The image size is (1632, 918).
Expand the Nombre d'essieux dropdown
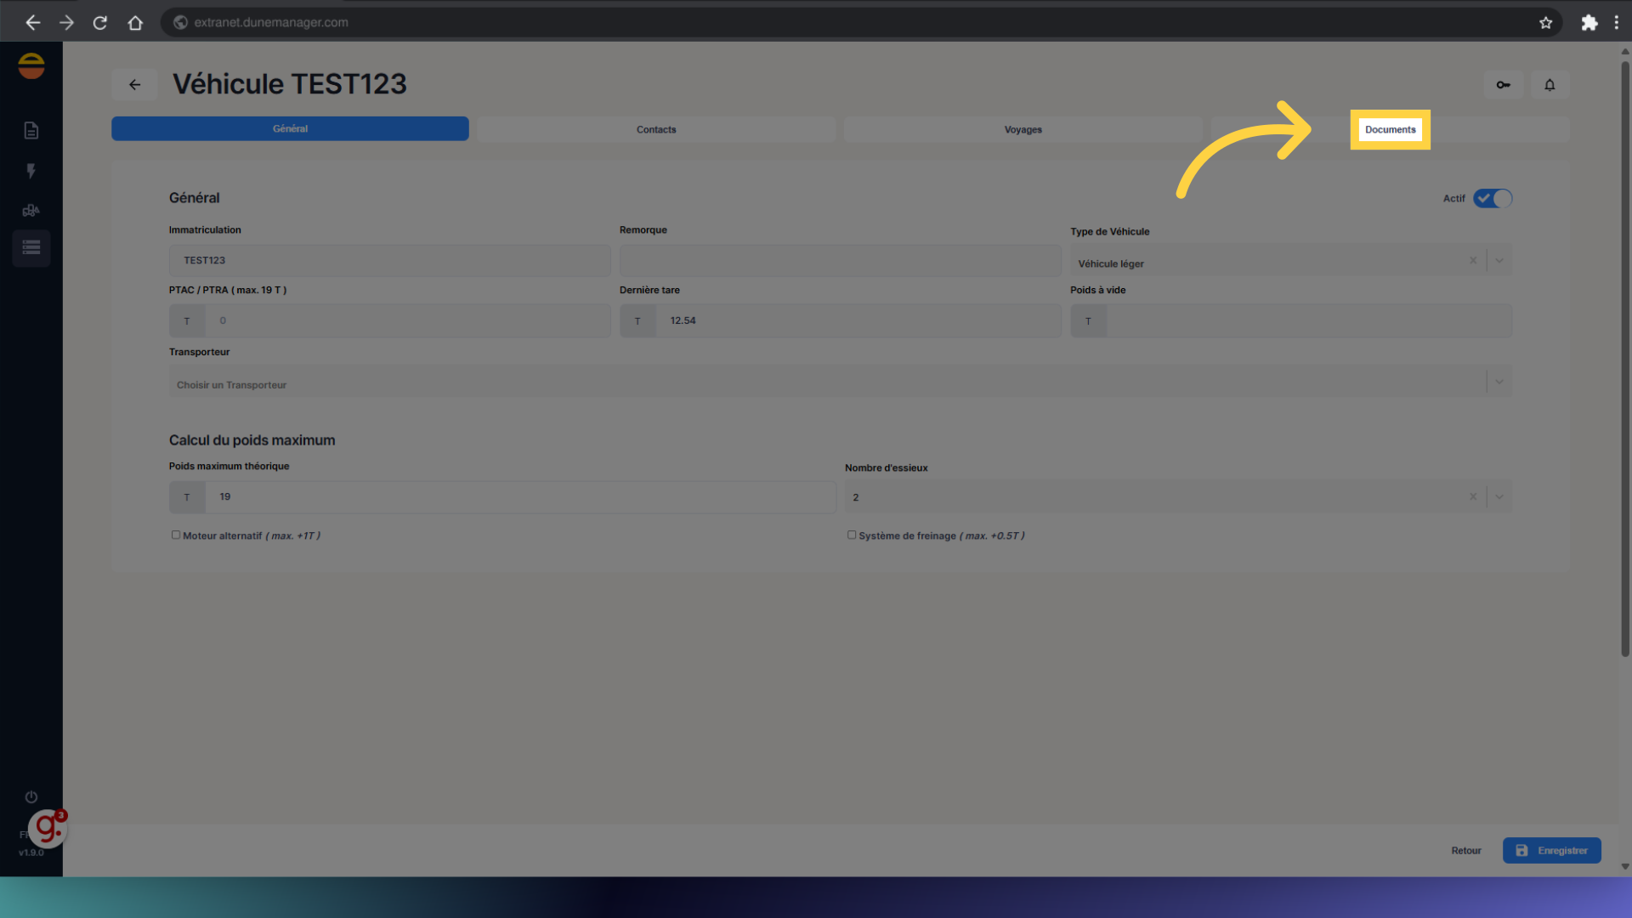pyautogui.click(x=1499, y=497)
